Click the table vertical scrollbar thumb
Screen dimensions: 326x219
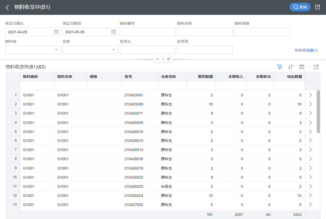[318, 112]
